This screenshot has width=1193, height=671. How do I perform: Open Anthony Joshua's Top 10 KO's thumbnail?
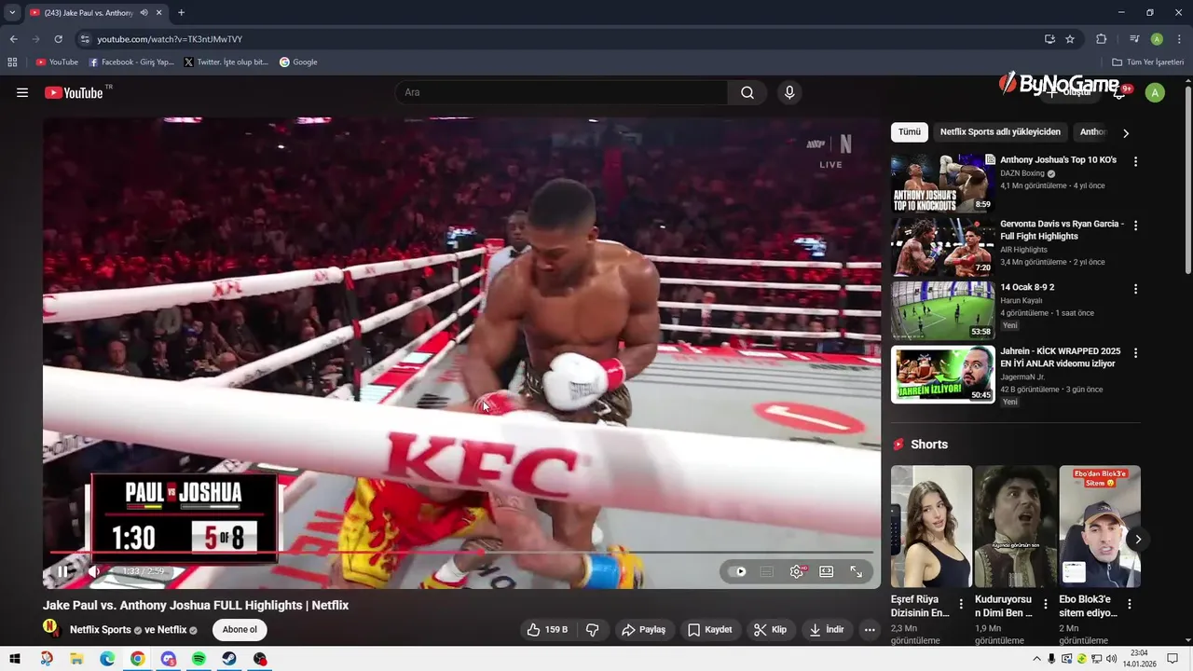pyautogui.click(x=942, y=184)
